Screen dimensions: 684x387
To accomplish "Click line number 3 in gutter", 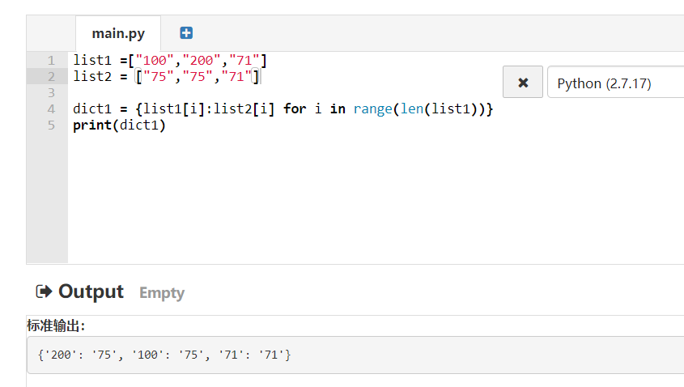I will pos(51,92).
